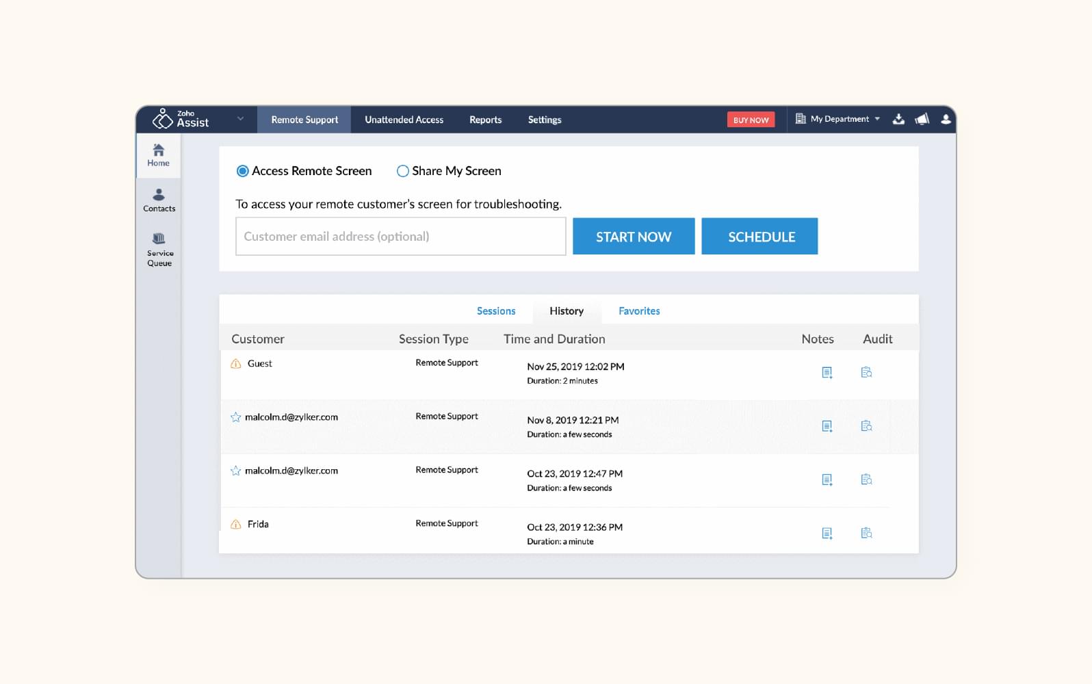Open the Unattended Access tab
Screen dimensions: 1092x684
point(404,120)
